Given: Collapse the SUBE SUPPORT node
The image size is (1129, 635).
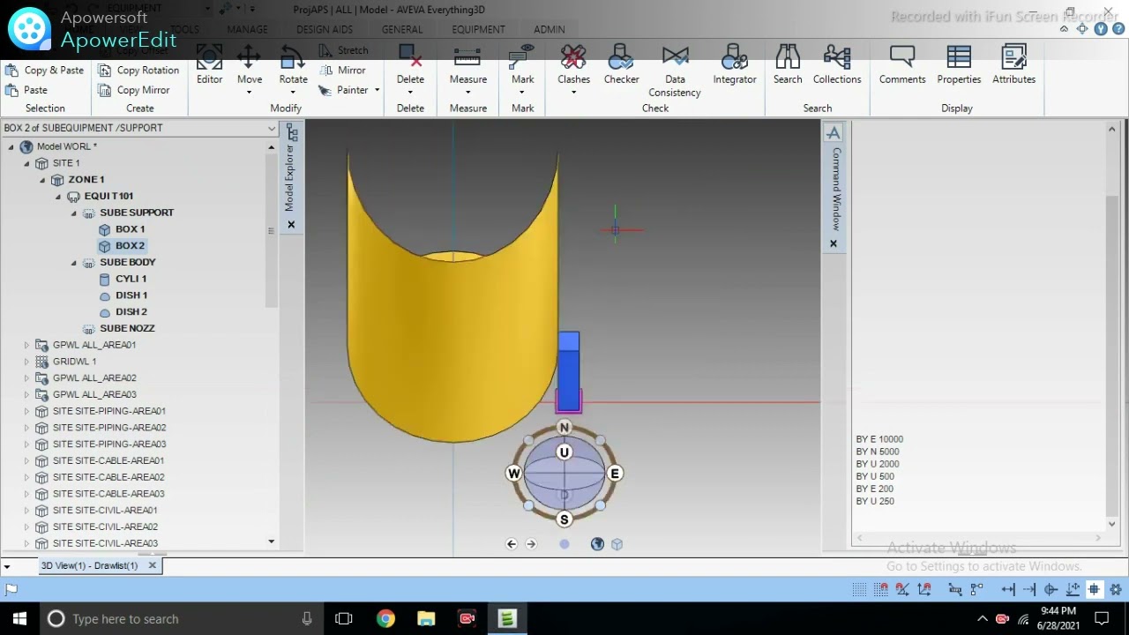Looking at the screenshot, I should [74, 213].
